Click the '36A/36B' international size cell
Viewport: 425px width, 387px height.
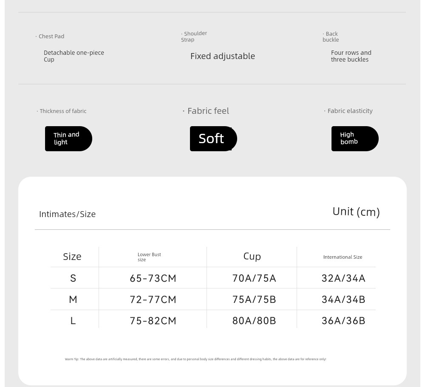(x=343, y=321)
